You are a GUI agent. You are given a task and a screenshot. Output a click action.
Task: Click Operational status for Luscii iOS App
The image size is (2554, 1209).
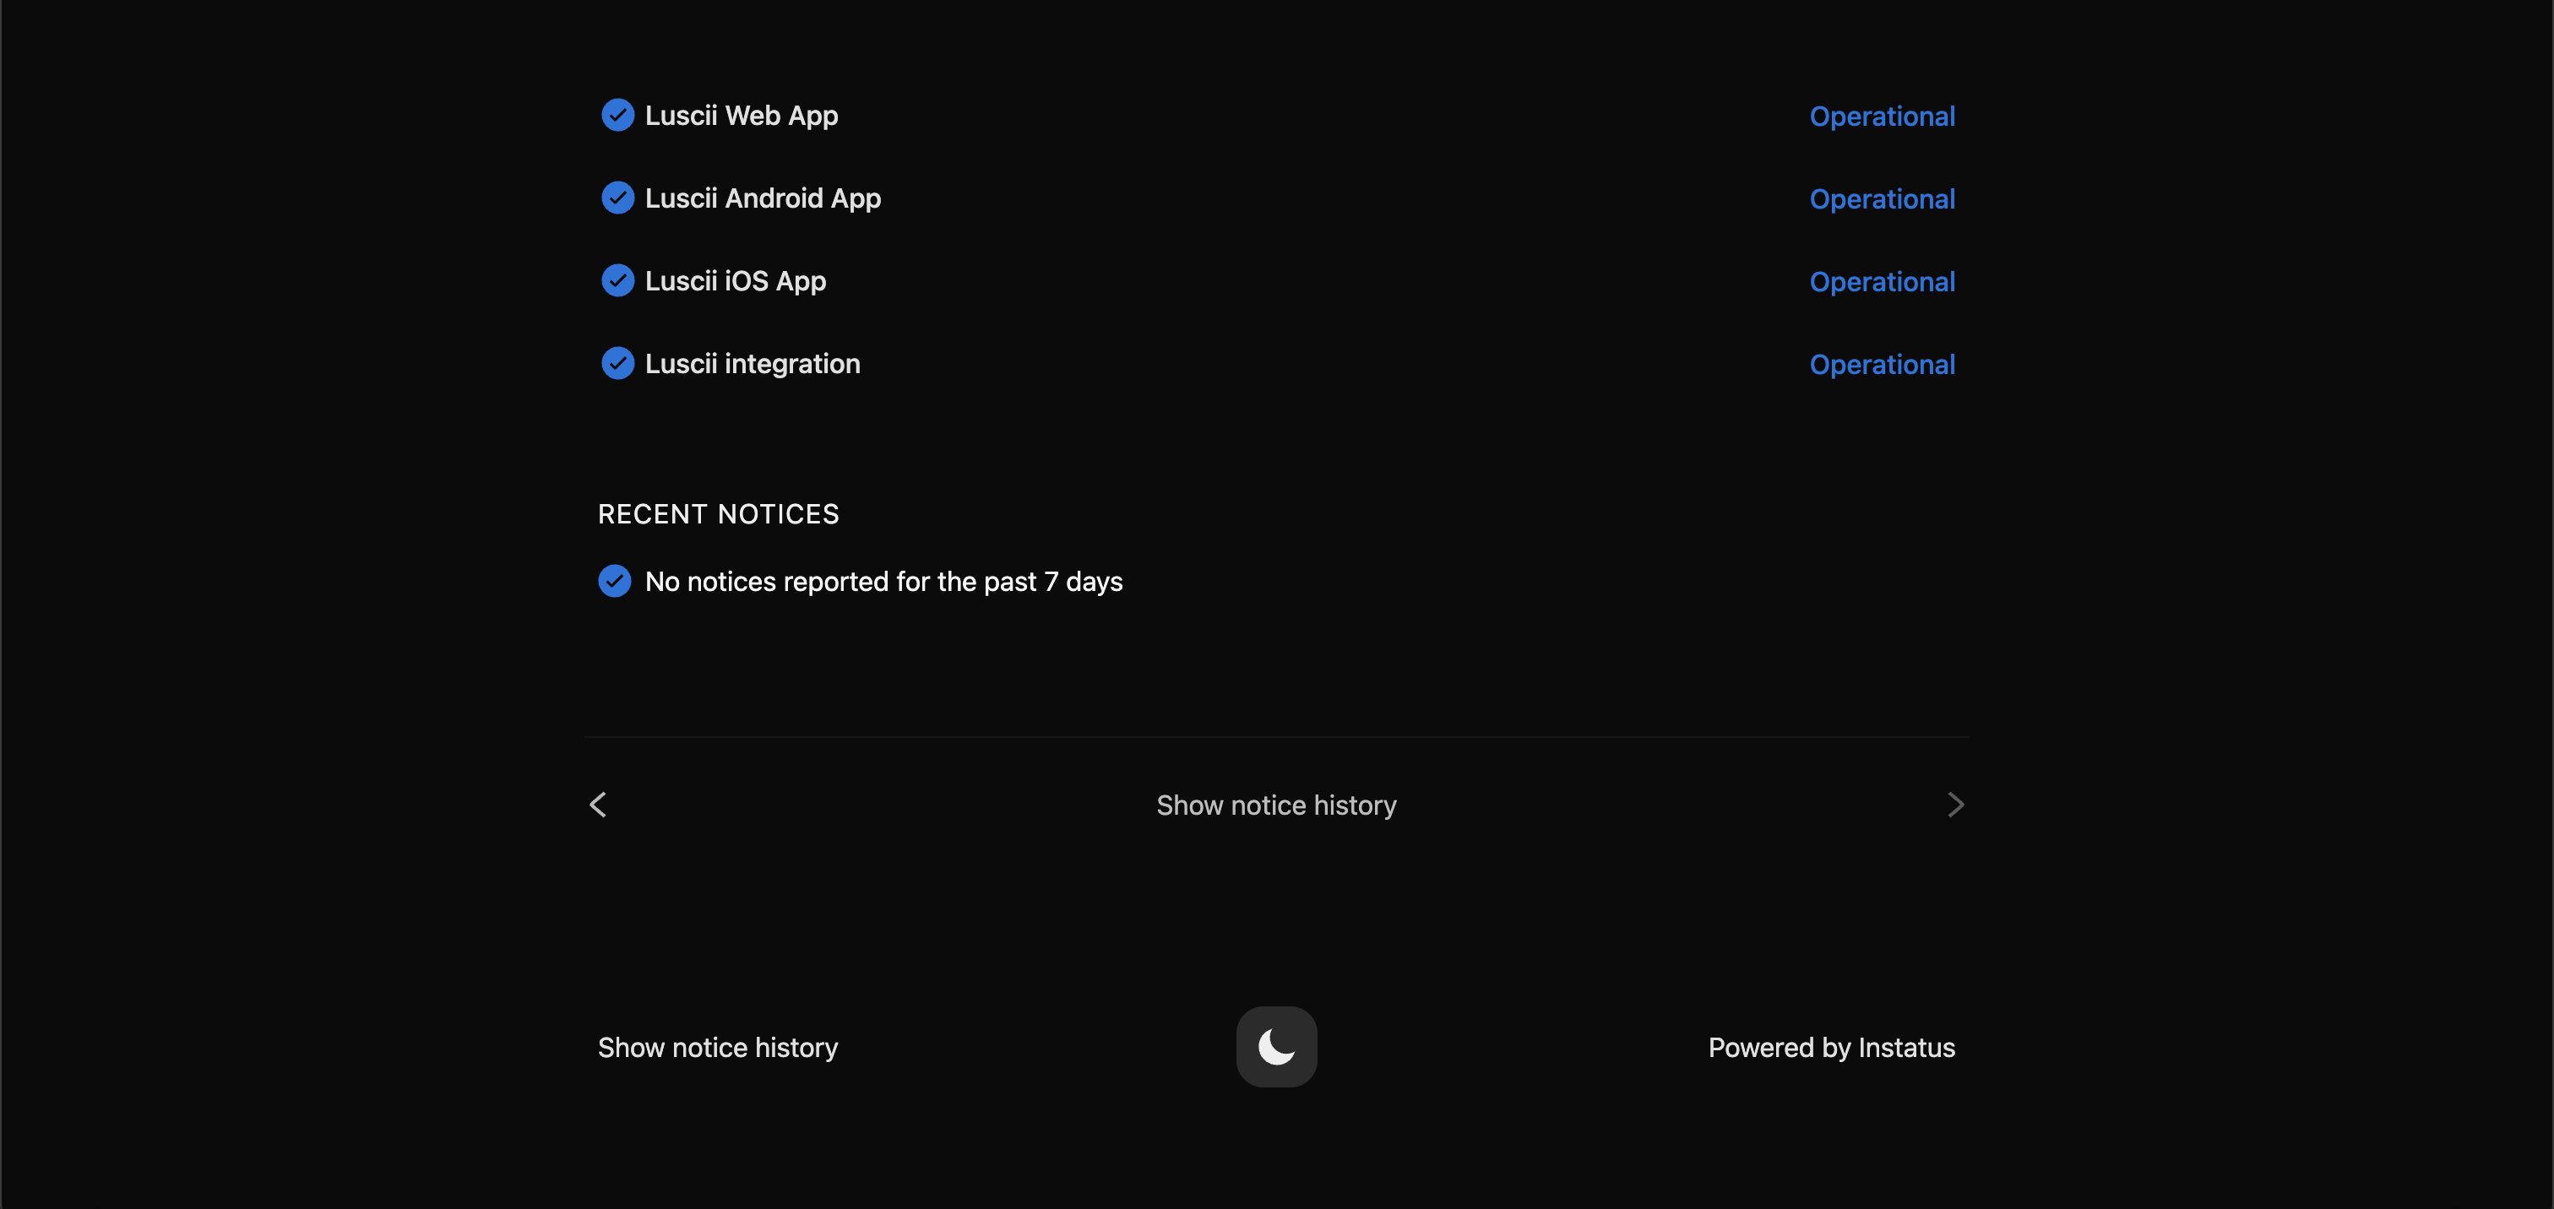(x=1882, y=283)
